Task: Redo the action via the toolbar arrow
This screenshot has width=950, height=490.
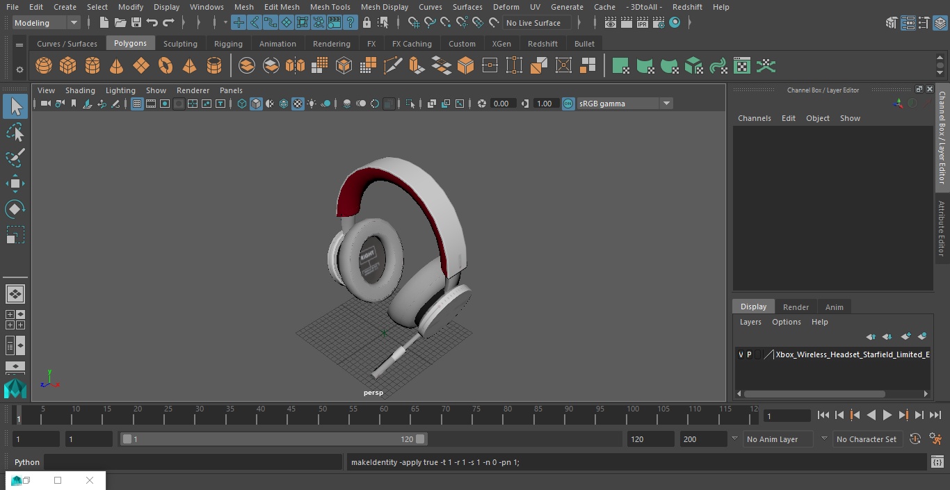Action: pos(168,23)
